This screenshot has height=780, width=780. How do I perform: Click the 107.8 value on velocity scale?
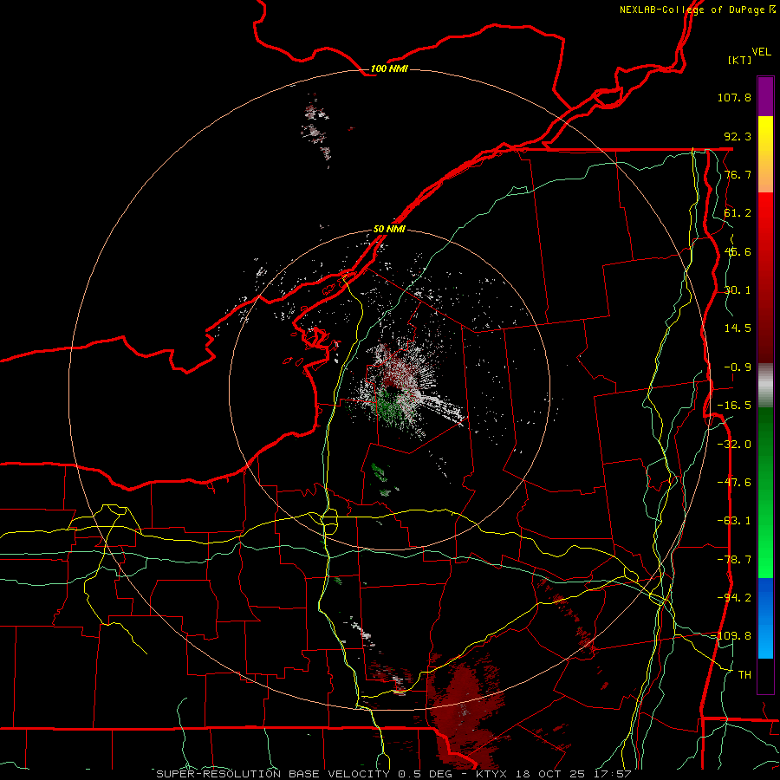(734, 97)
